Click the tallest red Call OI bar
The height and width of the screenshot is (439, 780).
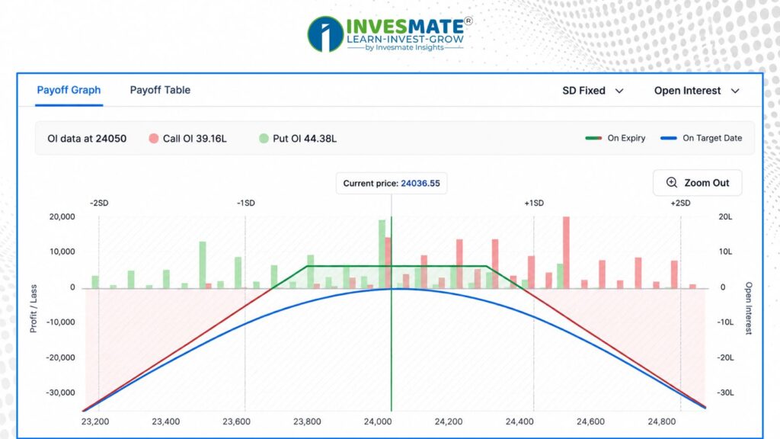click(566, 252)
